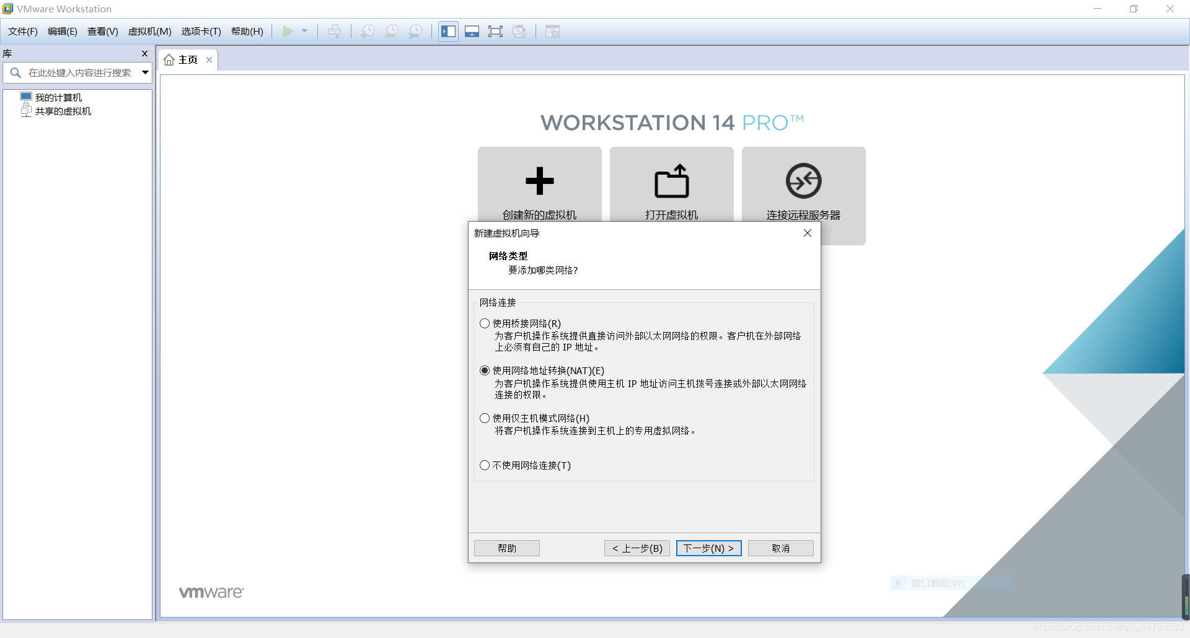The image size is (1190, 638).
Task: Open the 编辑(E) menu
Action: [63, 32]
